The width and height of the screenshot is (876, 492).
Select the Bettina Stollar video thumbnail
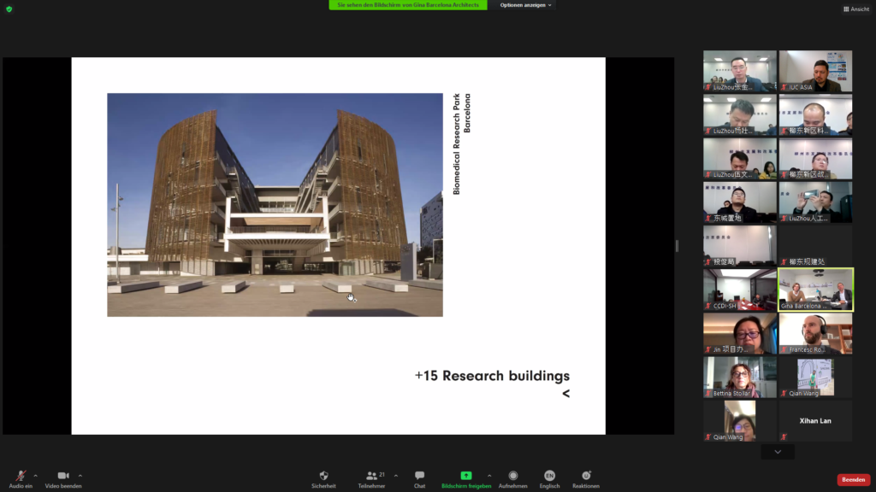pos(740,377)
